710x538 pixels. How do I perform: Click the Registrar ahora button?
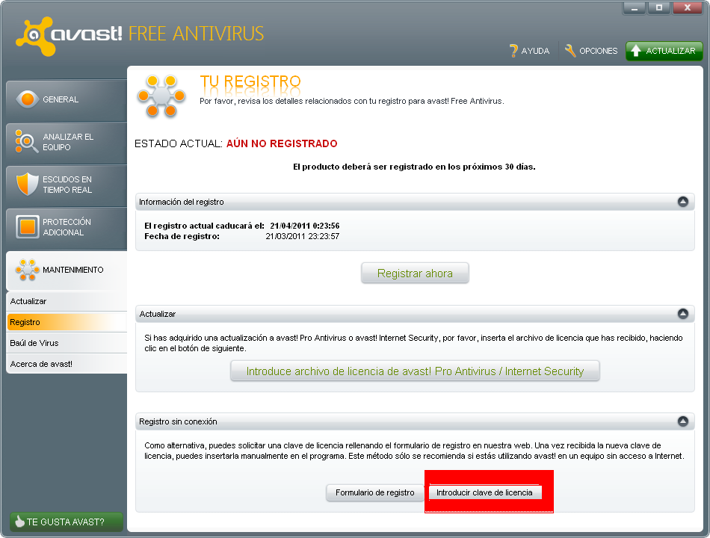(415, 273)
